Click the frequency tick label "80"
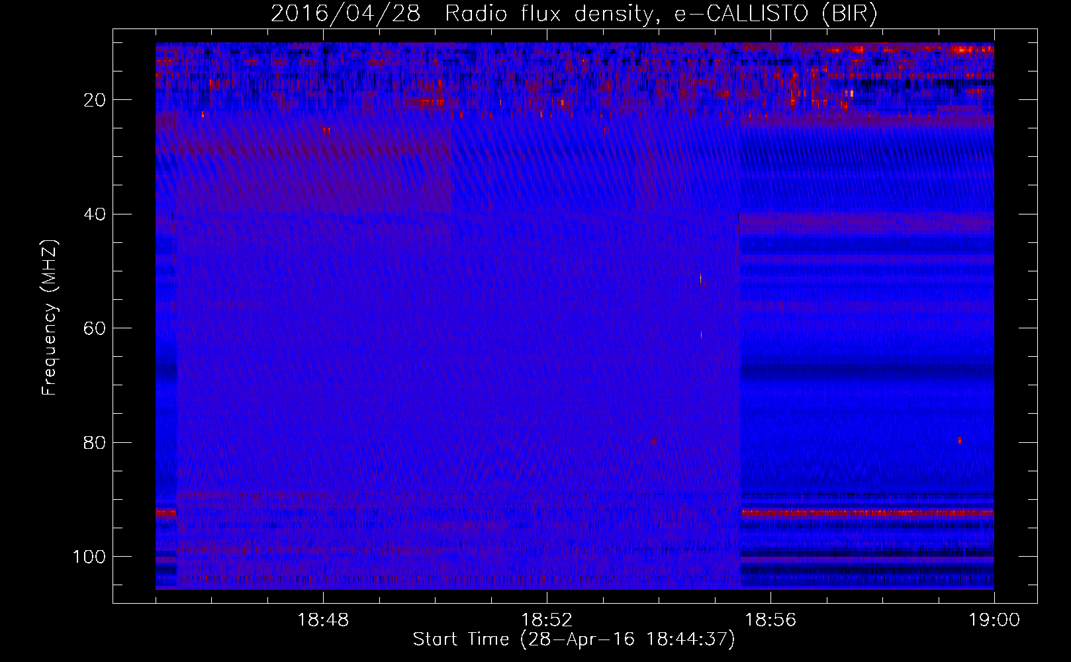 [x=95, y=443]
